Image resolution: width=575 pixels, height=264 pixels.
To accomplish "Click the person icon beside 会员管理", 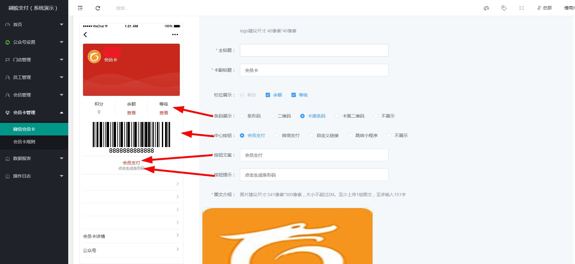I will (8, 95).
